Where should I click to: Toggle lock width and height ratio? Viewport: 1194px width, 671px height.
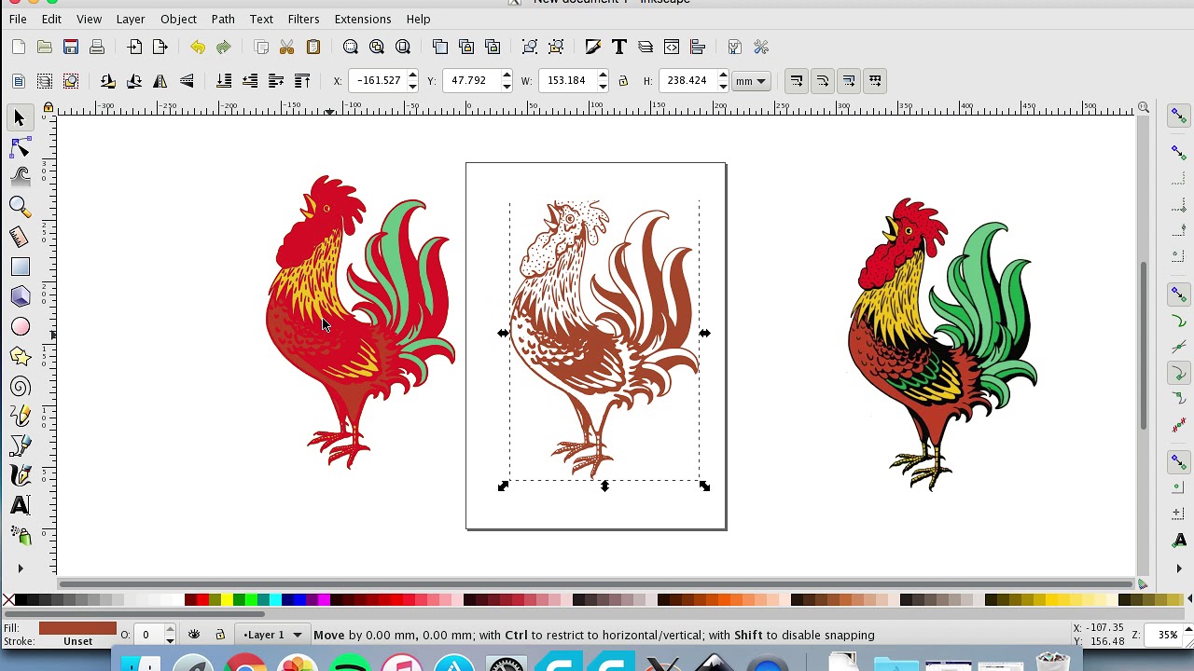coord(623,81)
